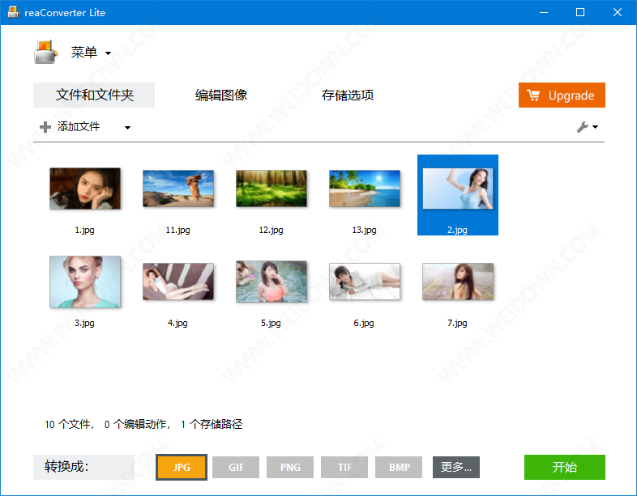Select the 4.jpg thumbnail
637x496 pixels.
[178, 282]
